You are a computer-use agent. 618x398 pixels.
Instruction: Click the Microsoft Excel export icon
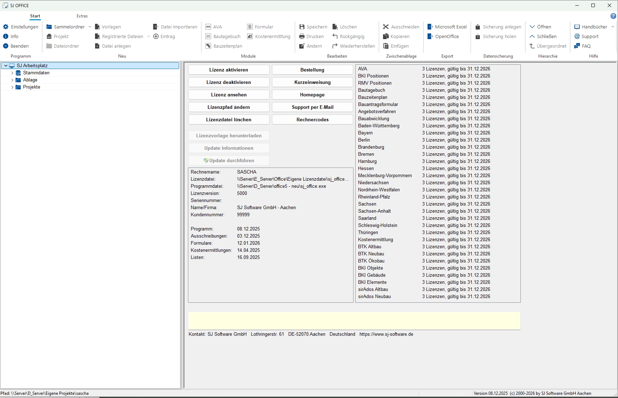(430, 27)
